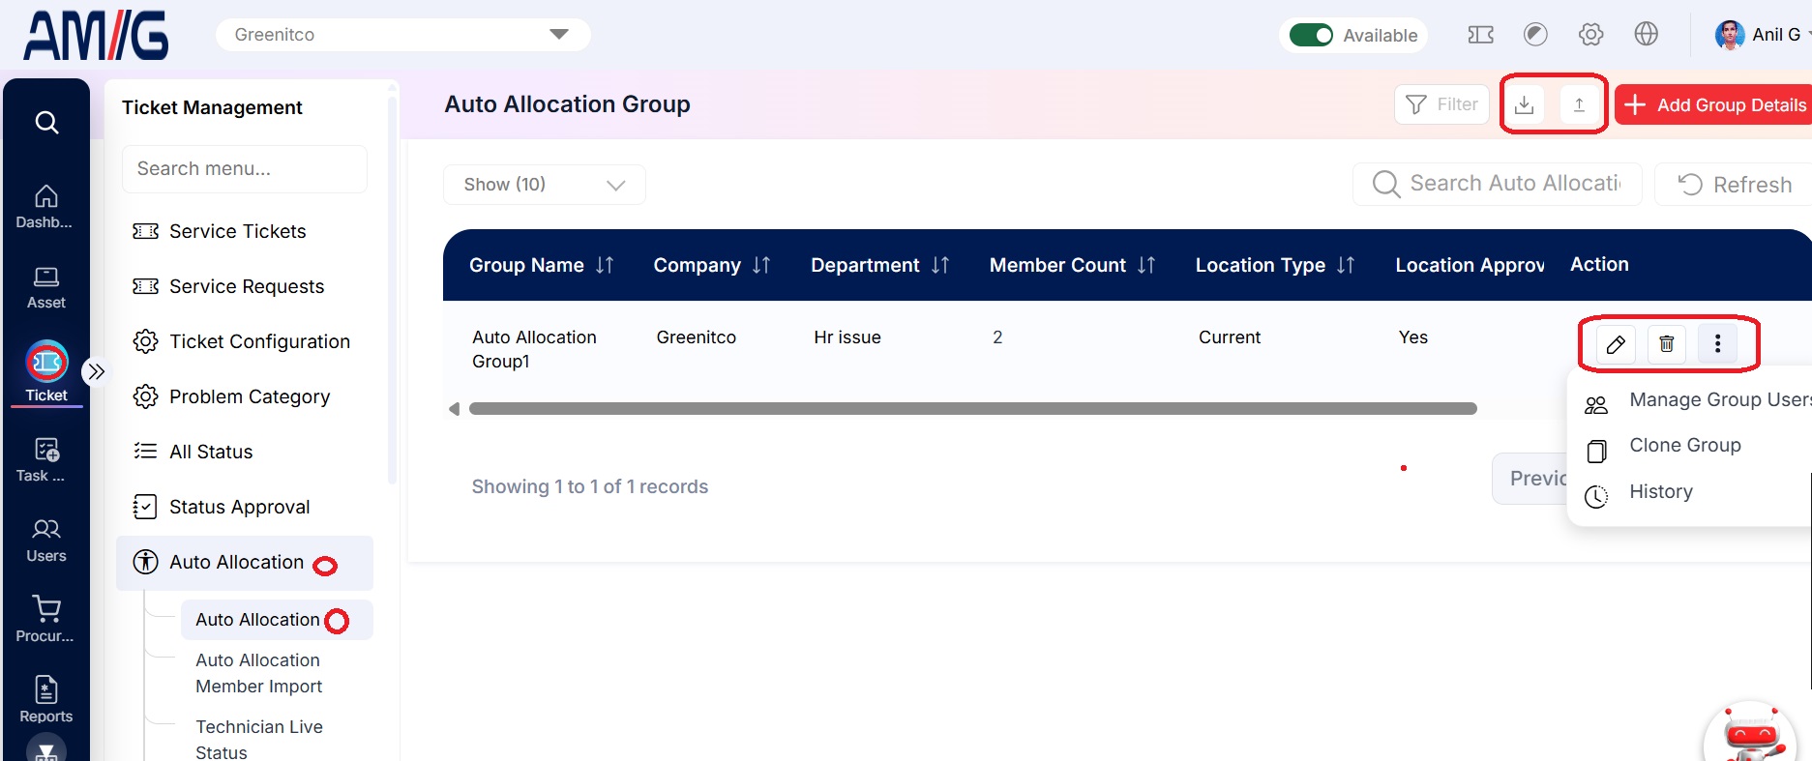This screenshot has height=761, width=1812.
Task: Sort table by Department column
Action: click(940, 265)
